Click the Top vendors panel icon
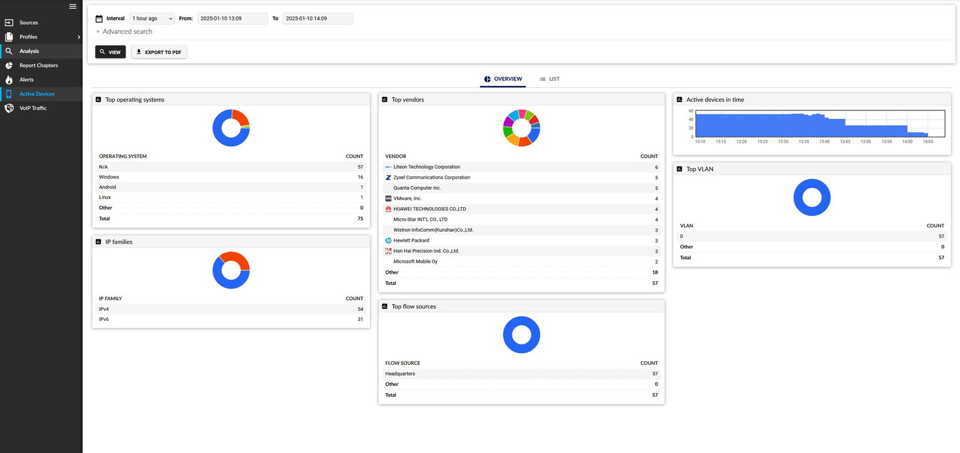The width and height of the screenshot is (960, 453). pos(385,100)
